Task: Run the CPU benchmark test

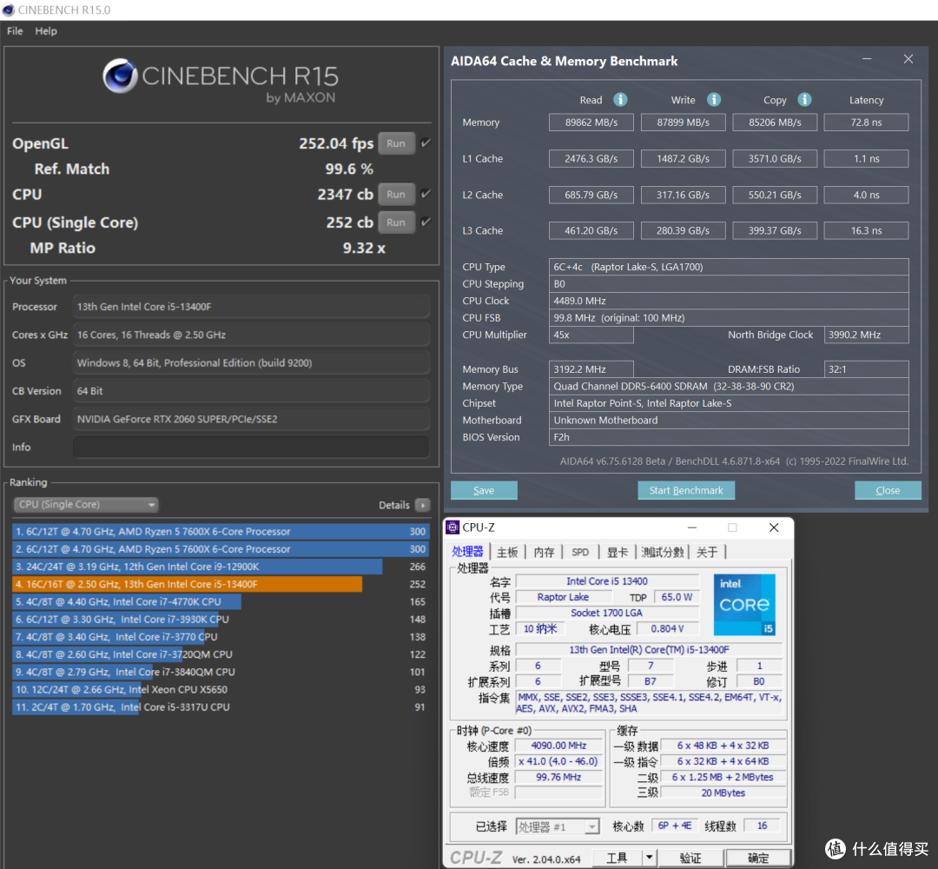Action: pos(396,195)
